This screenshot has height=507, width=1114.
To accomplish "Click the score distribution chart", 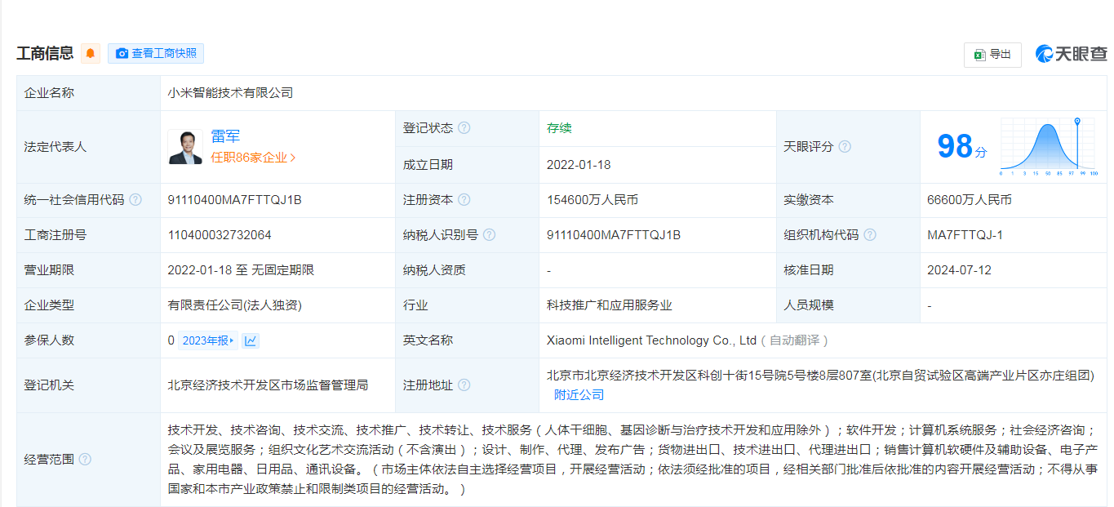I will coord(1049,147).
